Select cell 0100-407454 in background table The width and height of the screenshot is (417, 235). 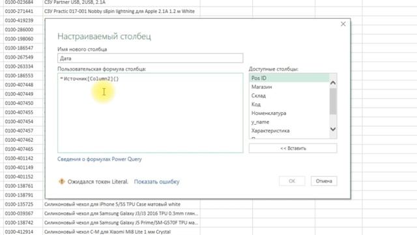point(23,121)
